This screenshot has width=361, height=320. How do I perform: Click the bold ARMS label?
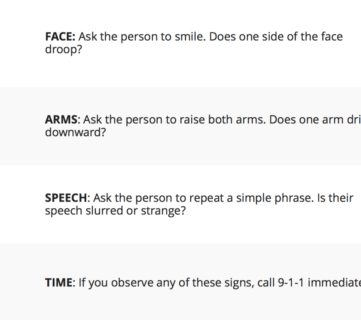(61, 120)
